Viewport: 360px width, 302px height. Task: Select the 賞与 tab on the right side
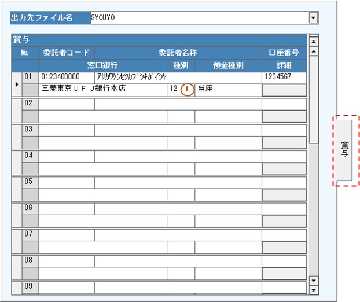tap(345, 150)
